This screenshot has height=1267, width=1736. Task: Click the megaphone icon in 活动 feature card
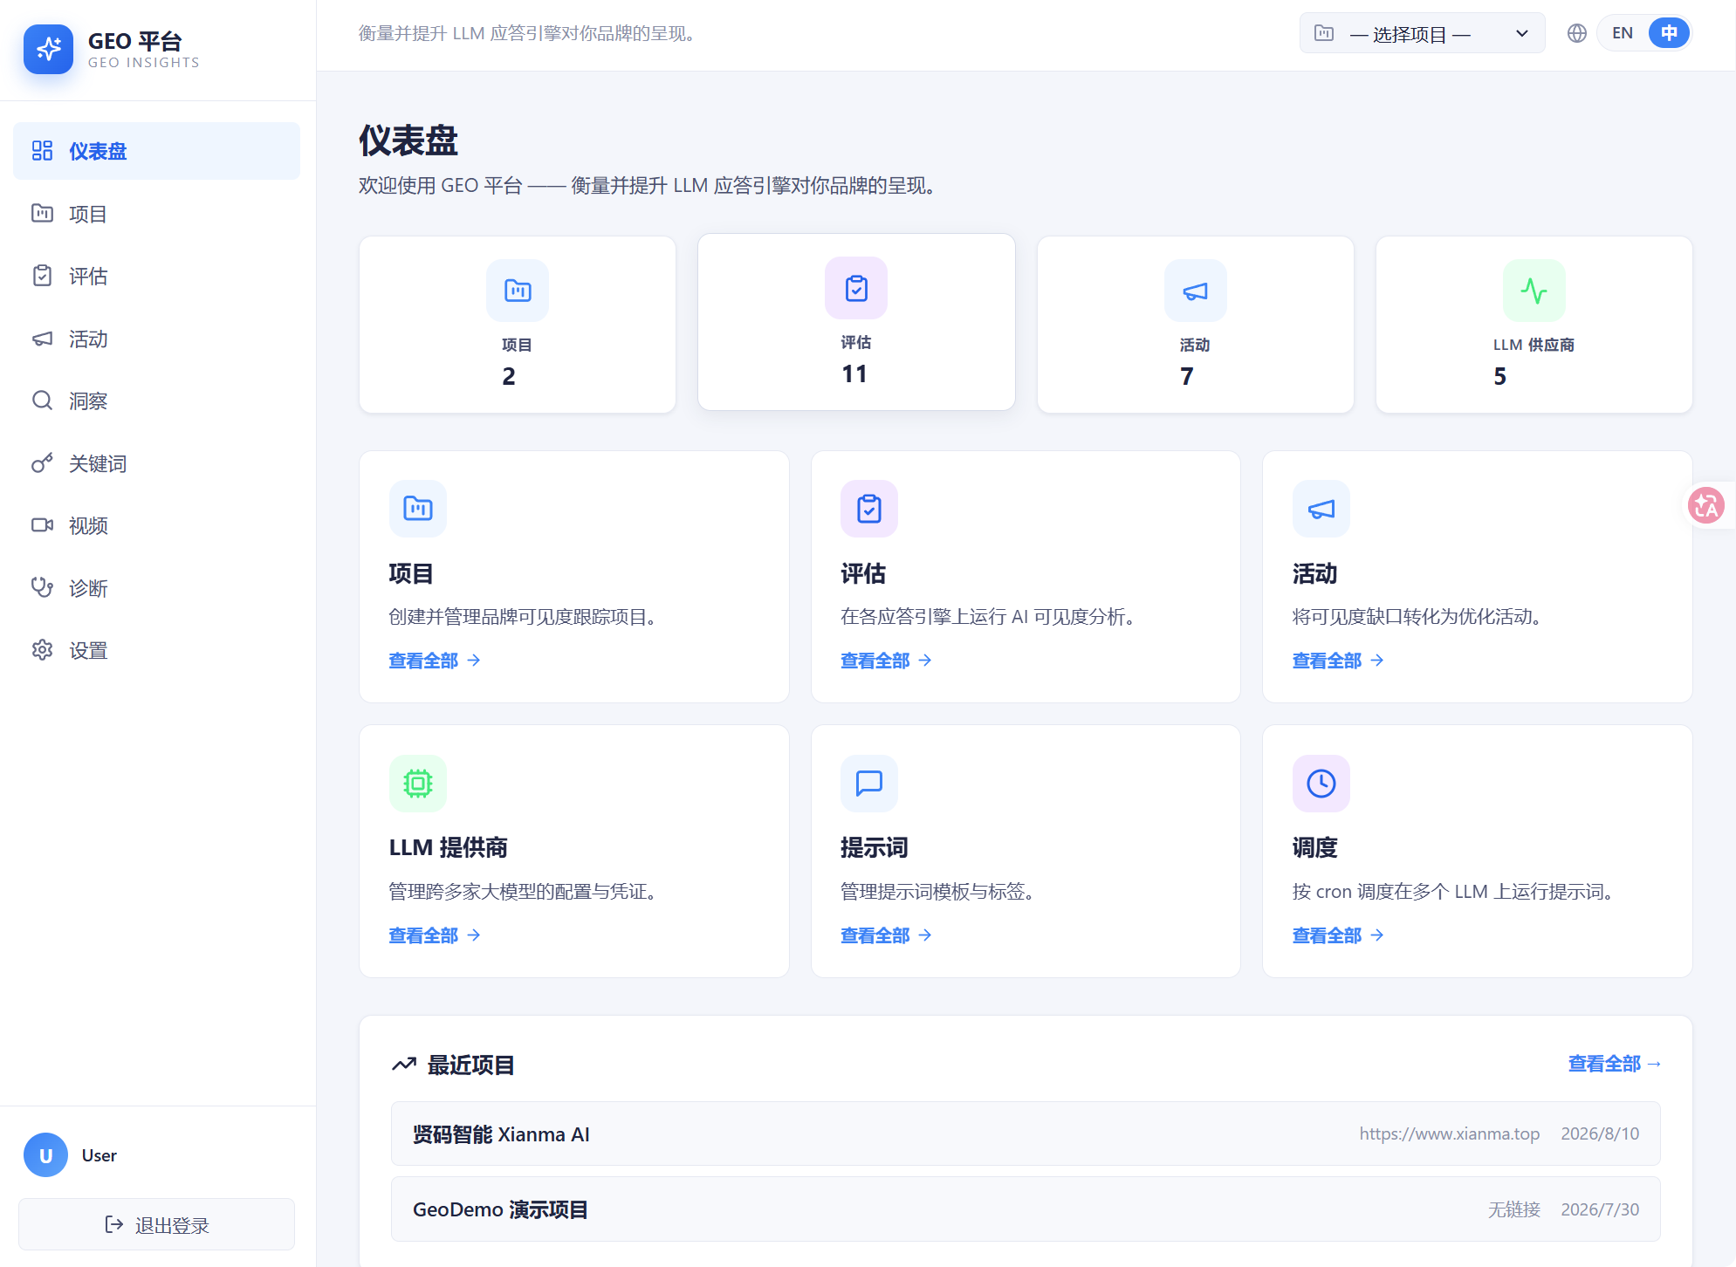[x=1321, y=509]
